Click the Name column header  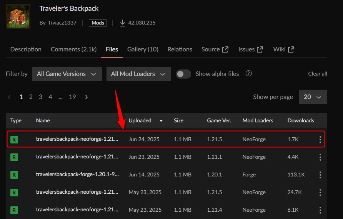tap(43, 120)
